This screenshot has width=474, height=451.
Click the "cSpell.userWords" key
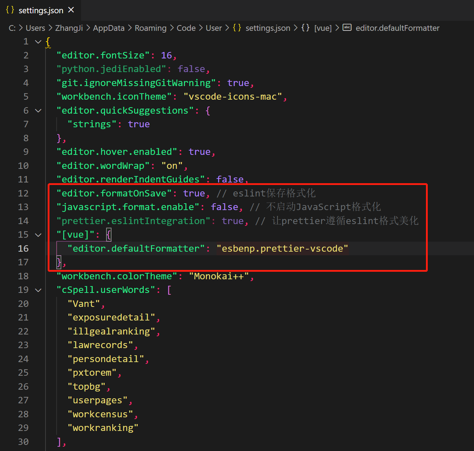pos(106,290)
